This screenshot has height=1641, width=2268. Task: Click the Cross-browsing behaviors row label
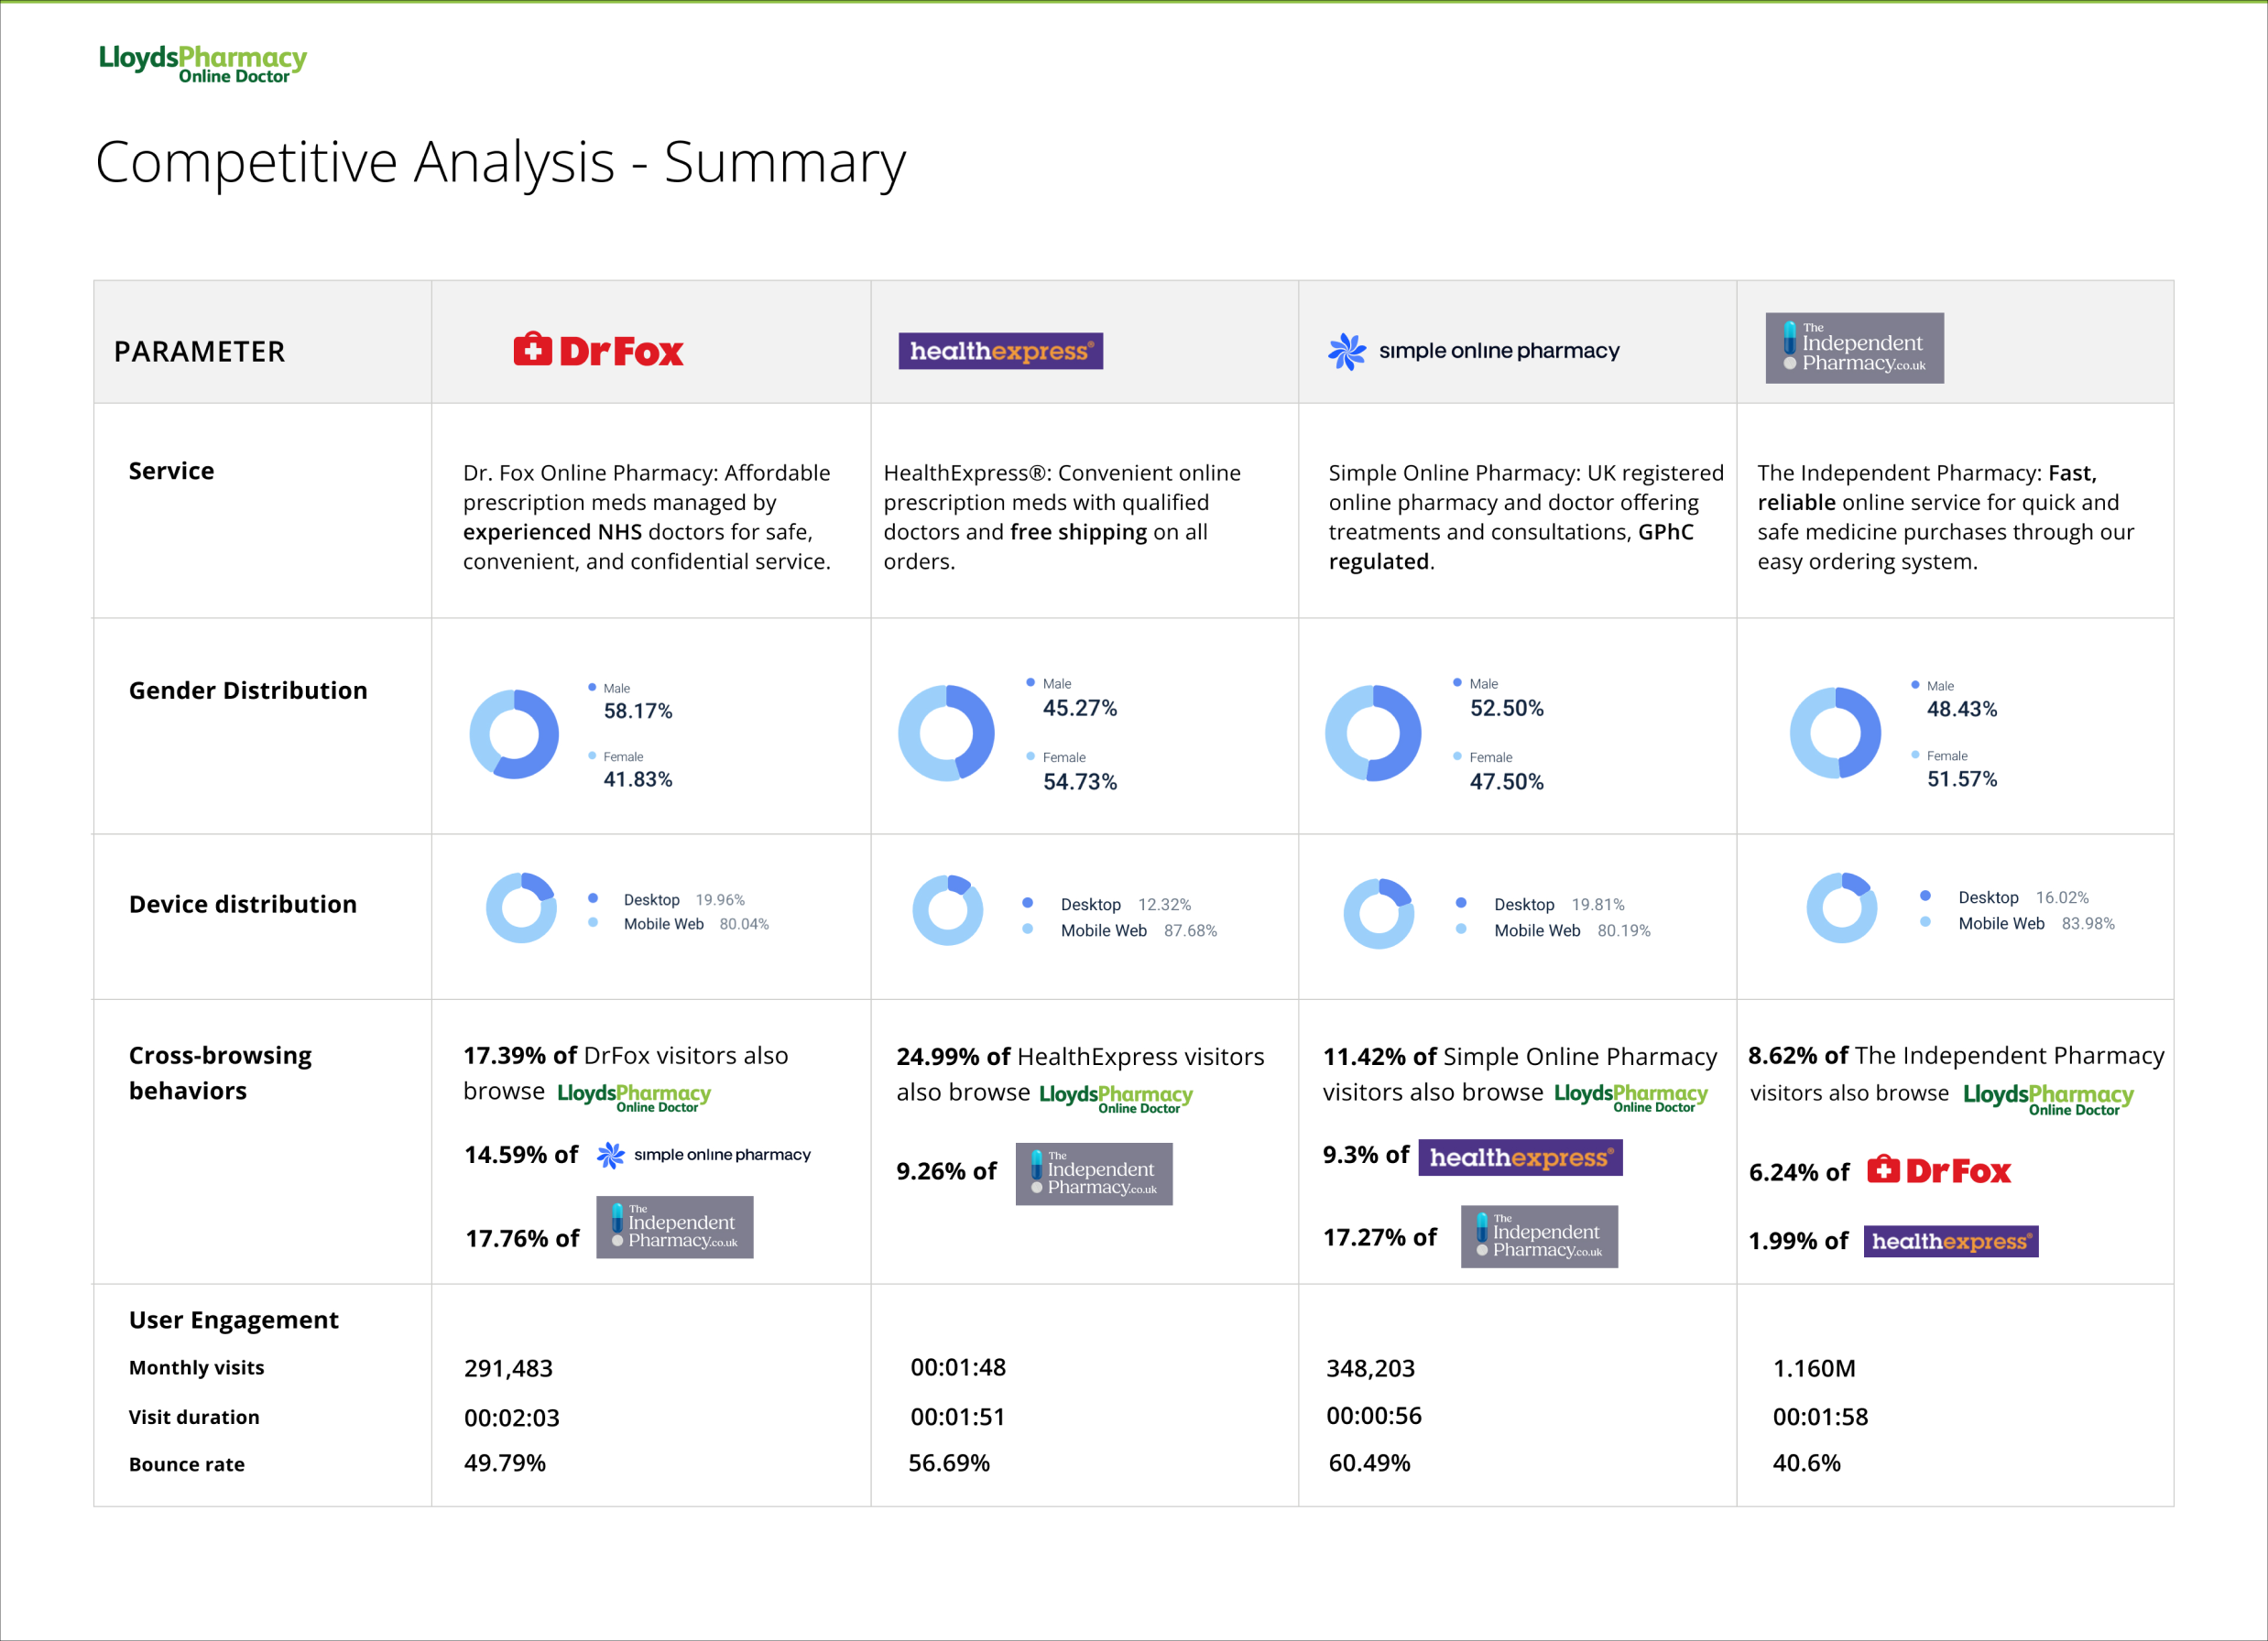tap(220, 1072)
